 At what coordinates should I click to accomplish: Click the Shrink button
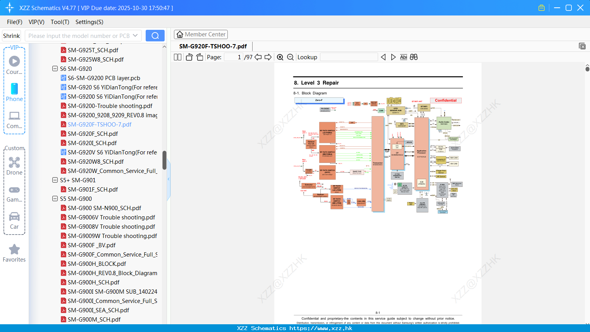click(x=11, y=36)
